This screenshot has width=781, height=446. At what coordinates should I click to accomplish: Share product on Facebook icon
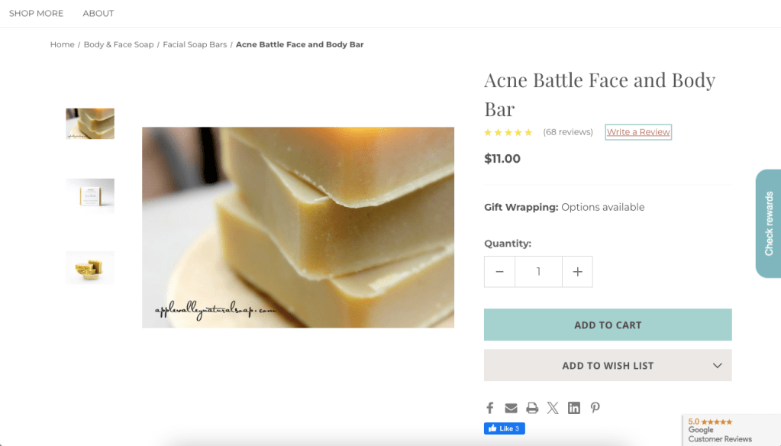[490, 408]
